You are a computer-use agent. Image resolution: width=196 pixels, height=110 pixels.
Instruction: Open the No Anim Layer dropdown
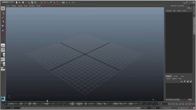(167, 108)
